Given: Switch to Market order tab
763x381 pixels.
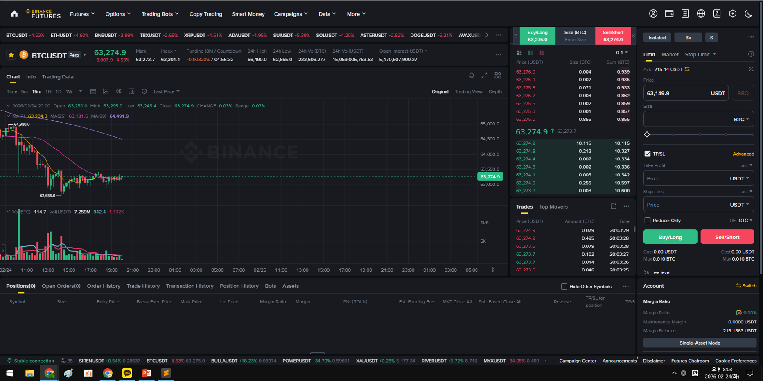Looking at the screenshot, I should click(x=670, y=54).
